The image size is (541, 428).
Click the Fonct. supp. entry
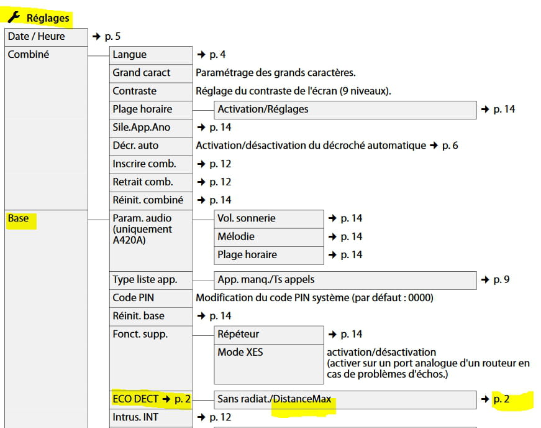point(151,358)
